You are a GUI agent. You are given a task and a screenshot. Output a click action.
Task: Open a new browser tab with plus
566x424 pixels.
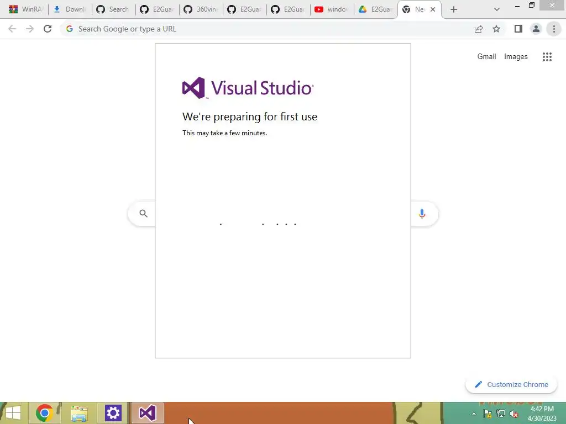click(x=454, y=9)
